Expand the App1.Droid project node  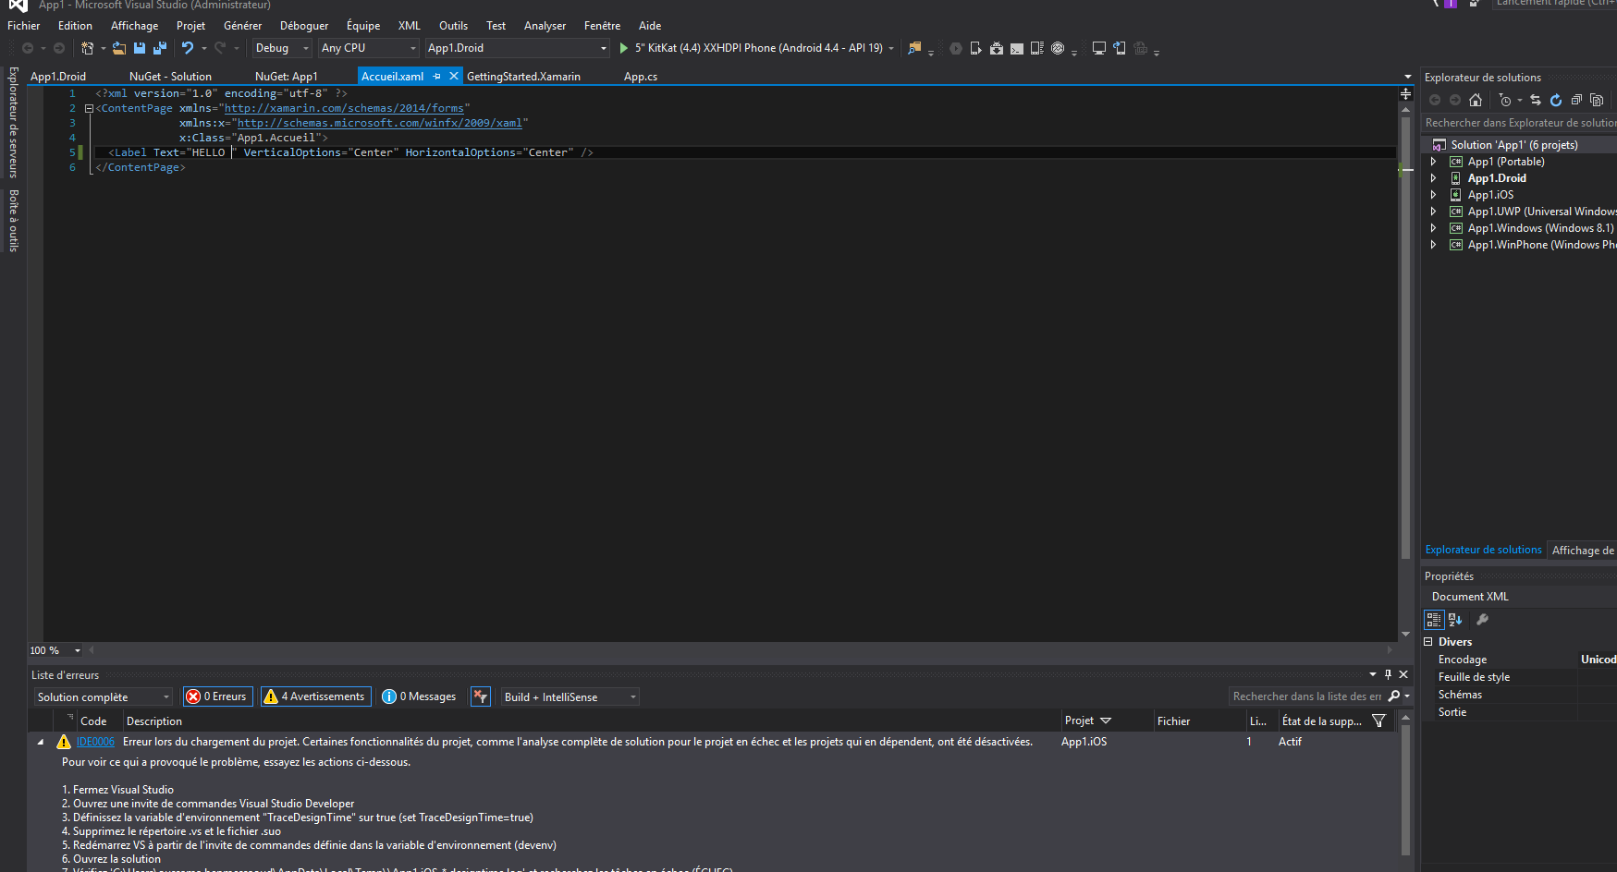coord(1434,178)
